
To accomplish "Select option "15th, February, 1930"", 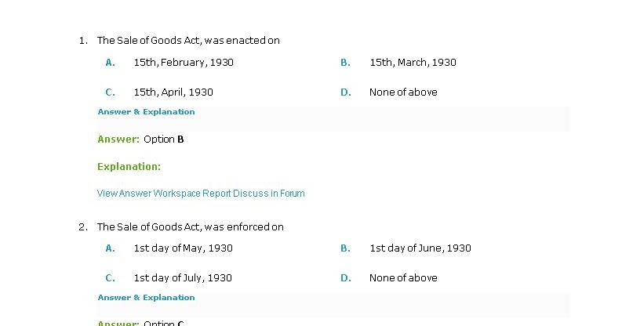I will [x=183, y=63].
